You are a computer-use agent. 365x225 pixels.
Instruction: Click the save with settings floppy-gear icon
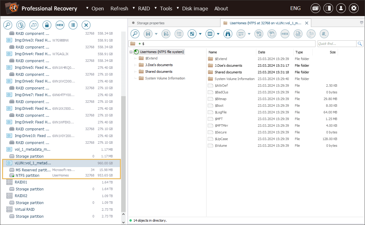click(x=166, y=34)
